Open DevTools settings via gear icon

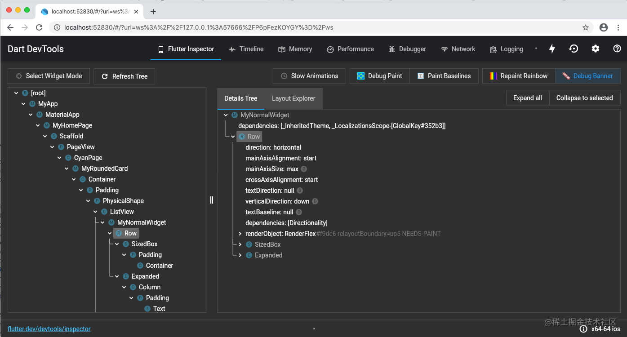(596, 49)
